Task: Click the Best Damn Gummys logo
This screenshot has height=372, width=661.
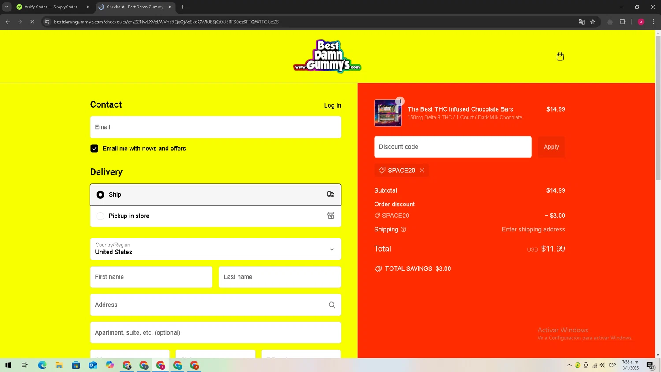Action: 327,56
